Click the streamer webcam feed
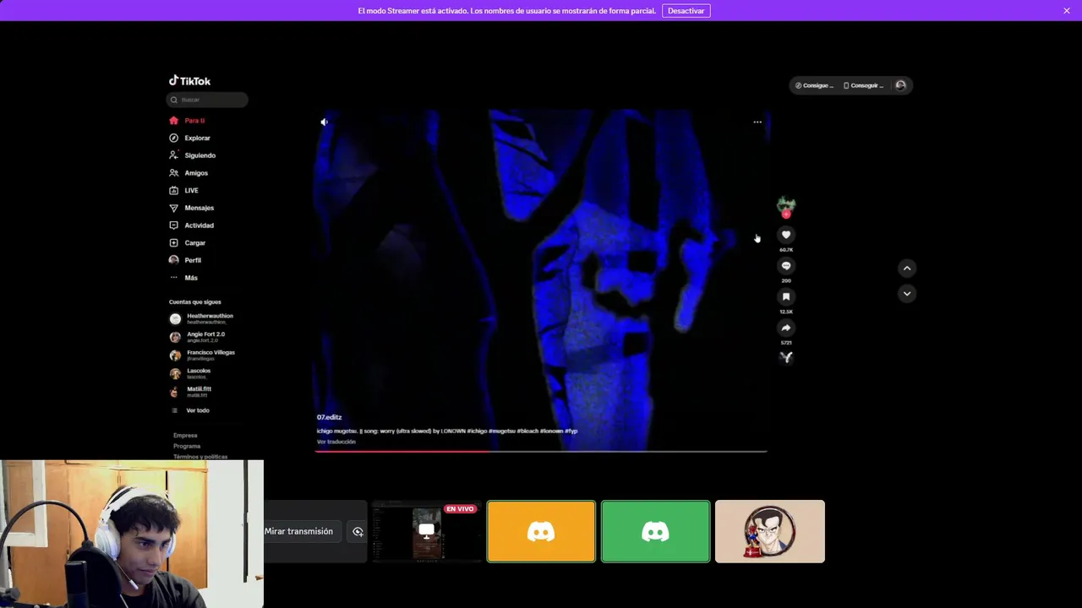 (132, 534)
